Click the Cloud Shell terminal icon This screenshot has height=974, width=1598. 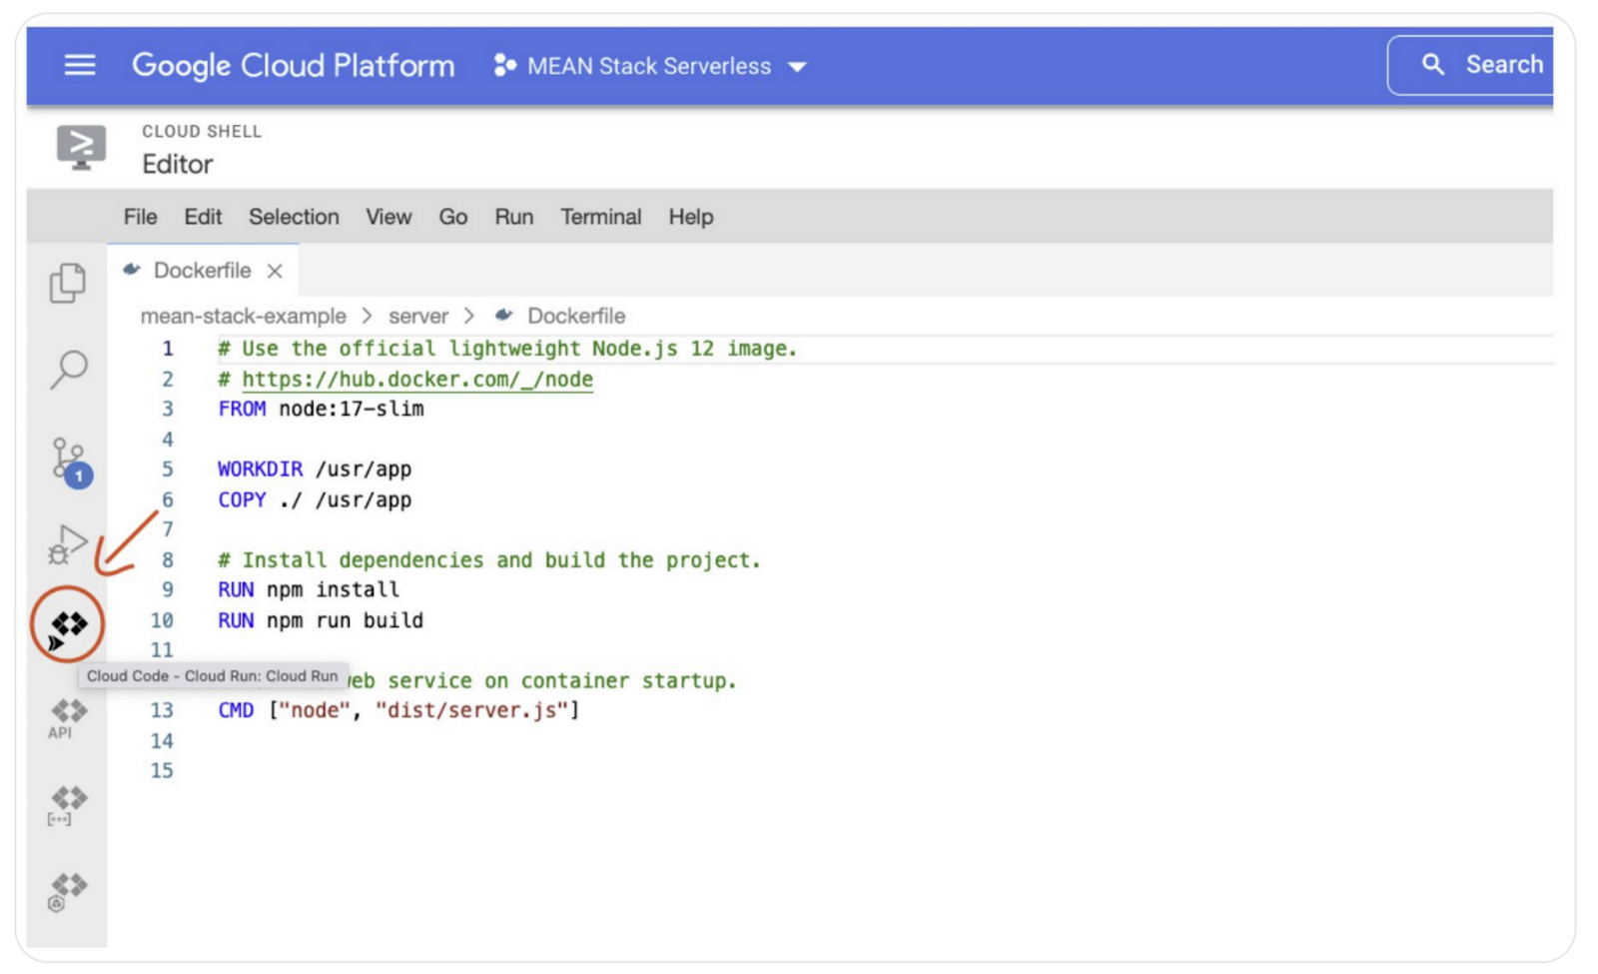click(x=81, y=147)
